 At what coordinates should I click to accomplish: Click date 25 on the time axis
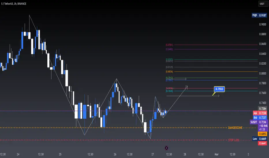pyautogui.click(x=60, y=155)
